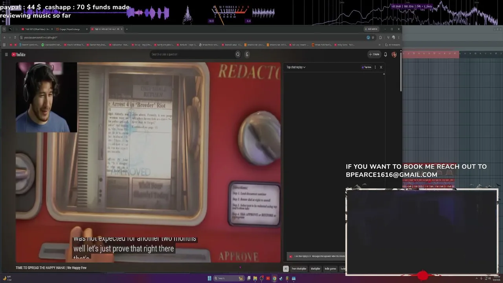Click the Chrome extensions puzzle icon

click(380, 38)
